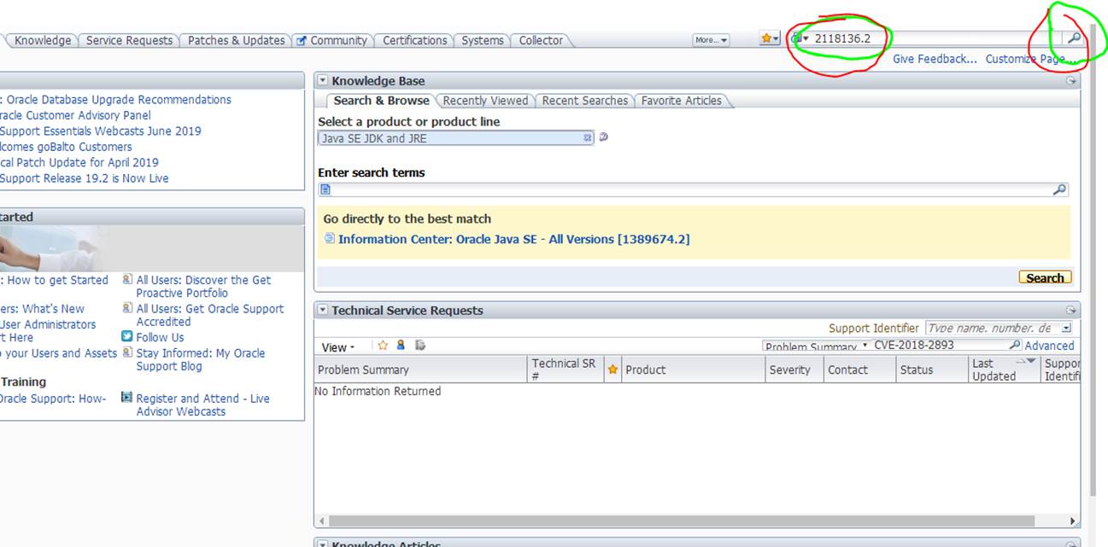1108x547 pixels.
Task: Click the yellow Search button
Action: pyautogui.click(x=1045, y=277)
